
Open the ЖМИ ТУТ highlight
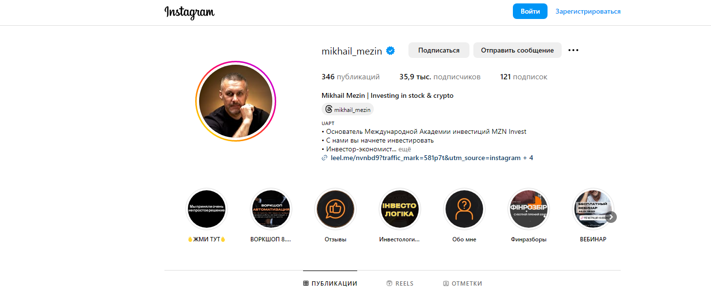click(206, 209)
